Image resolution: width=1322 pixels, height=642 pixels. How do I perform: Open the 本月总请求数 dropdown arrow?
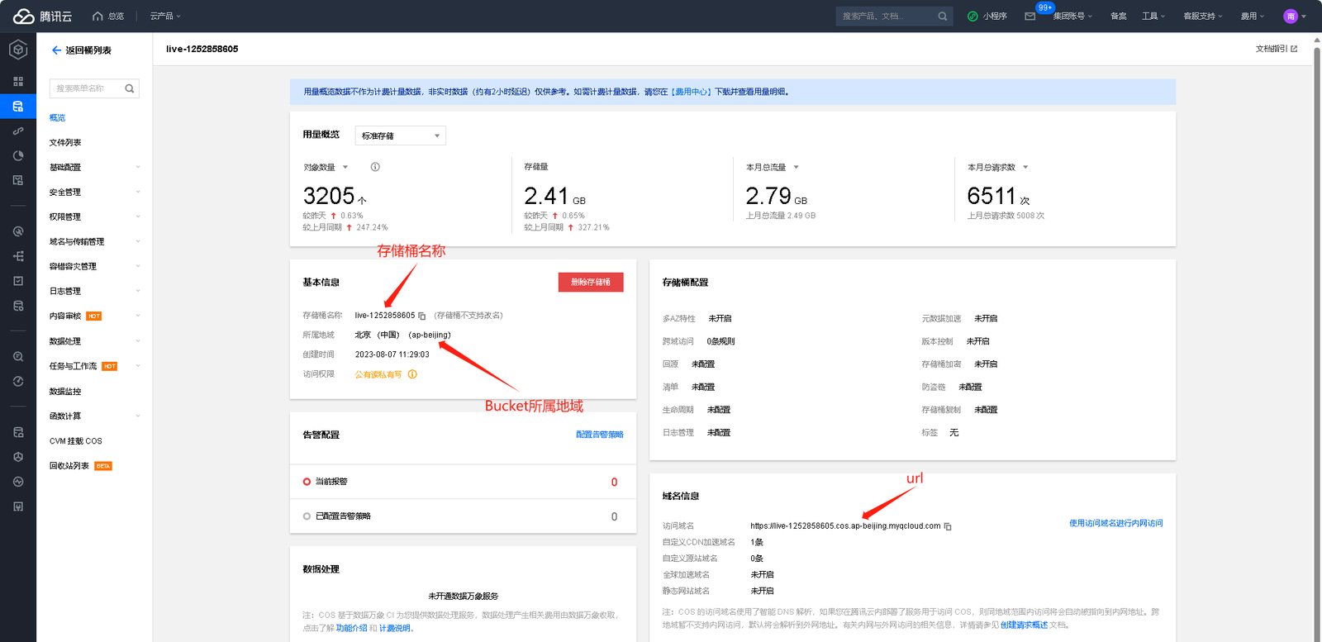click(1025, 168)
